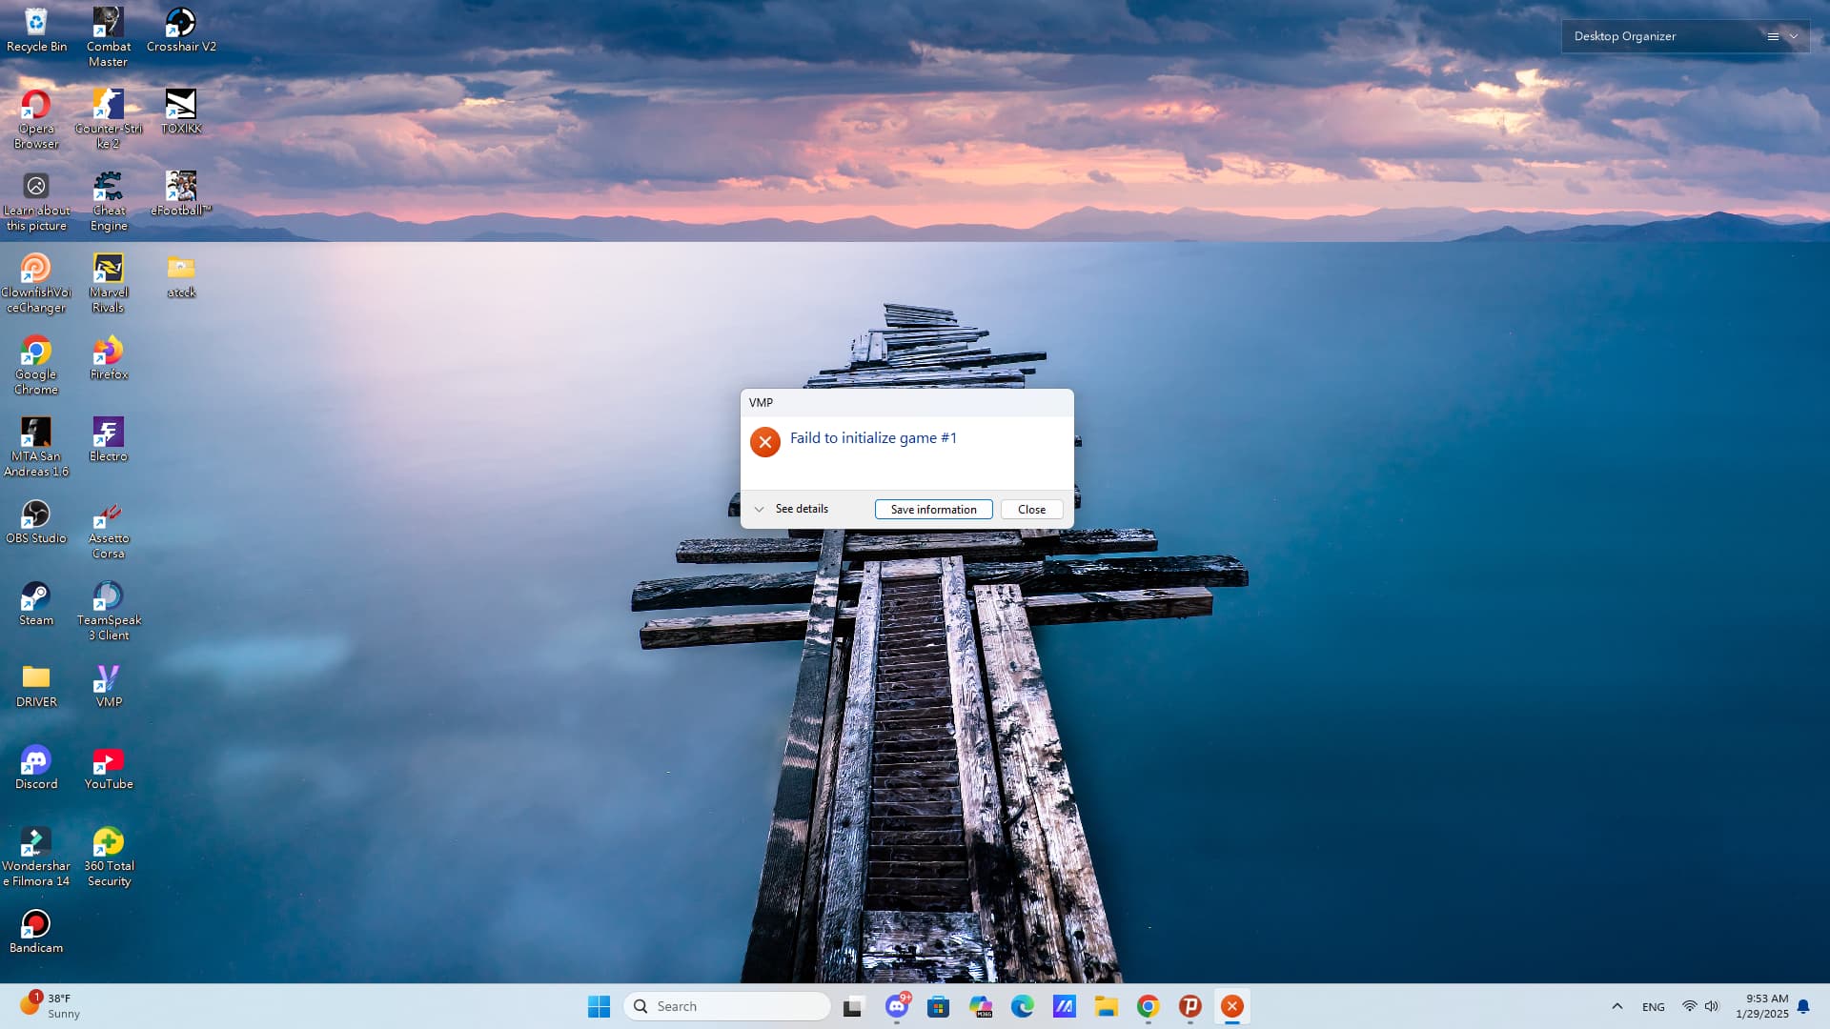Select the Steam desktop icon
The image size is (1830, 1029).
tap(36, 598)
